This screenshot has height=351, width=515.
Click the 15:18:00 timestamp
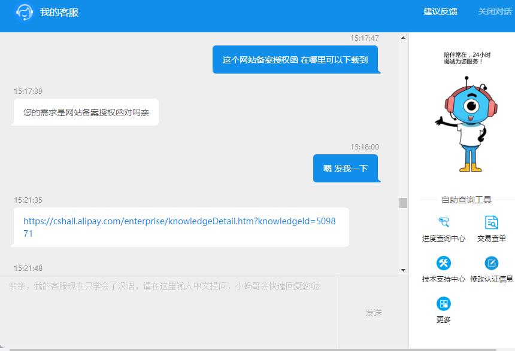click(365, 147)
